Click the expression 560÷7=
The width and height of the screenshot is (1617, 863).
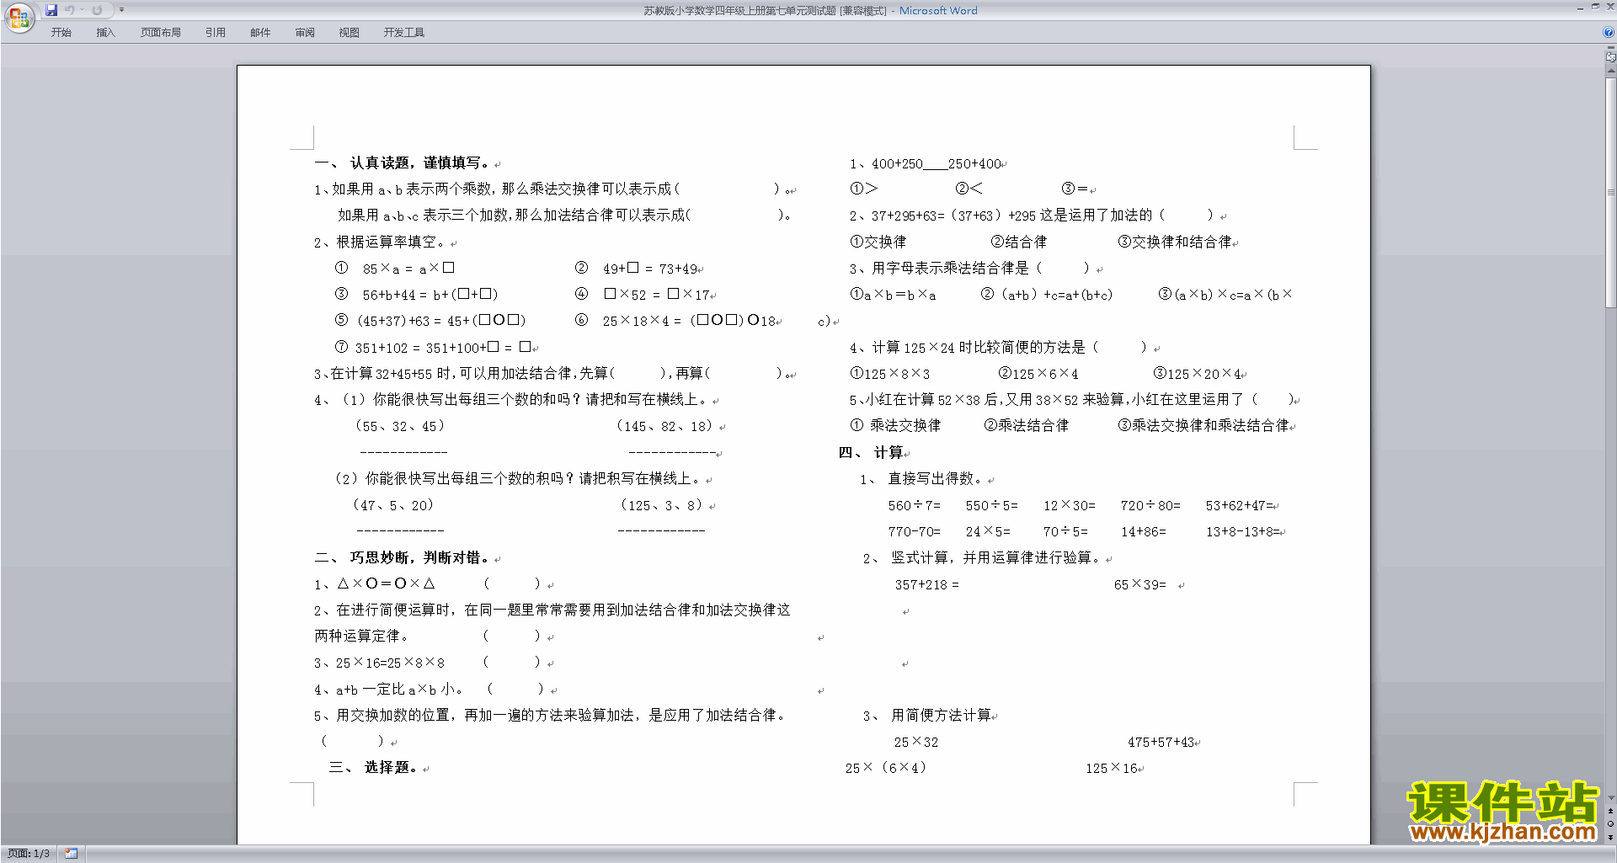click(915, 505)
